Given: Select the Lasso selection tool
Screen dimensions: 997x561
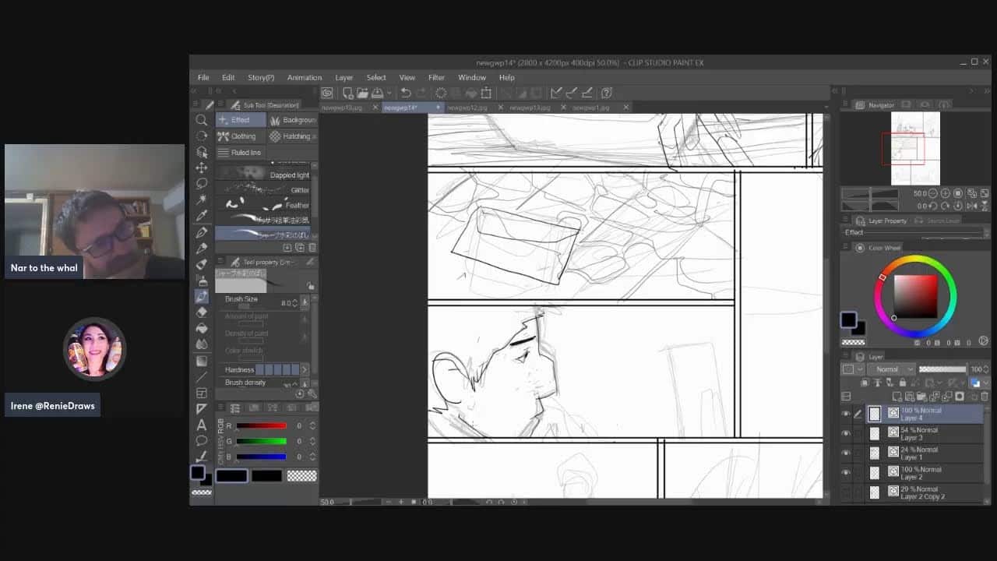Looking at the screenshot, I should point(202,184).
